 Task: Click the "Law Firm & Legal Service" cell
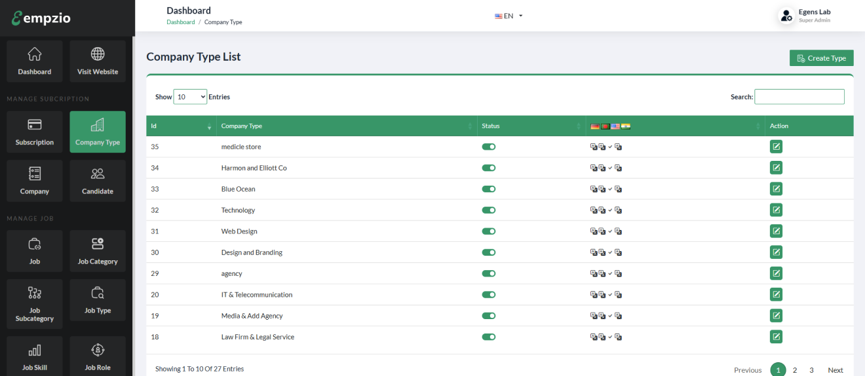point(346,337)
